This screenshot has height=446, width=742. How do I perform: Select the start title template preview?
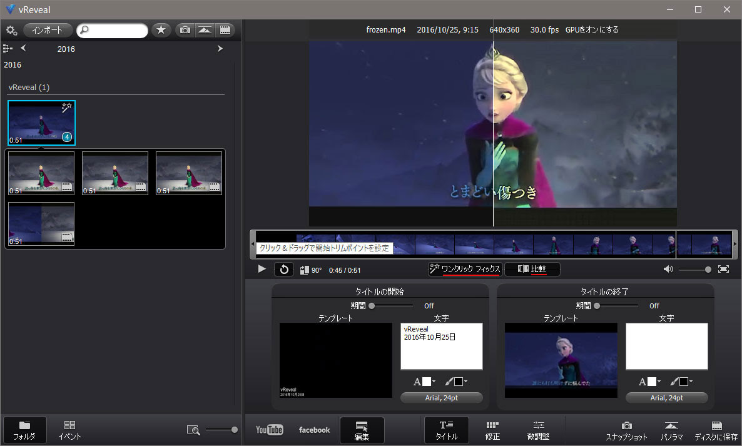[336, 360]
